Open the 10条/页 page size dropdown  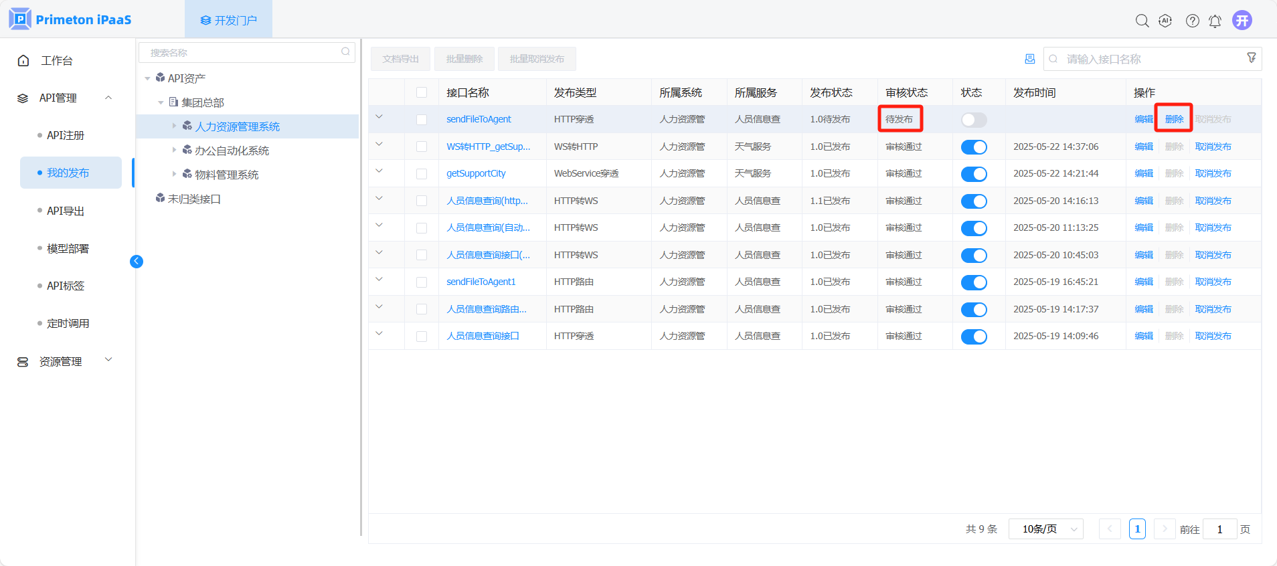coord(1045,529)
